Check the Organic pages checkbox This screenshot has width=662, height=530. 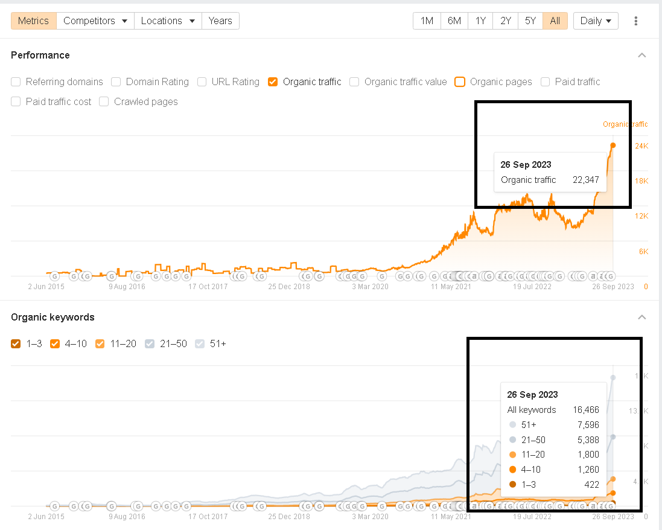point(460,82)
